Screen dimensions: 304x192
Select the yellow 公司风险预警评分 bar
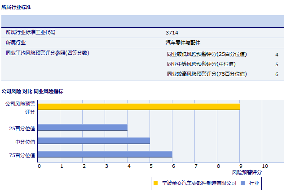[x=138, y=107]
